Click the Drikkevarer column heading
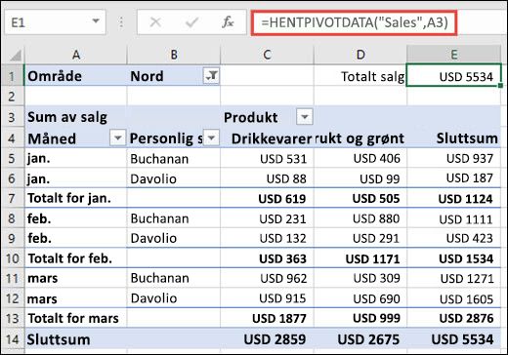 click(x=267, y=138)
